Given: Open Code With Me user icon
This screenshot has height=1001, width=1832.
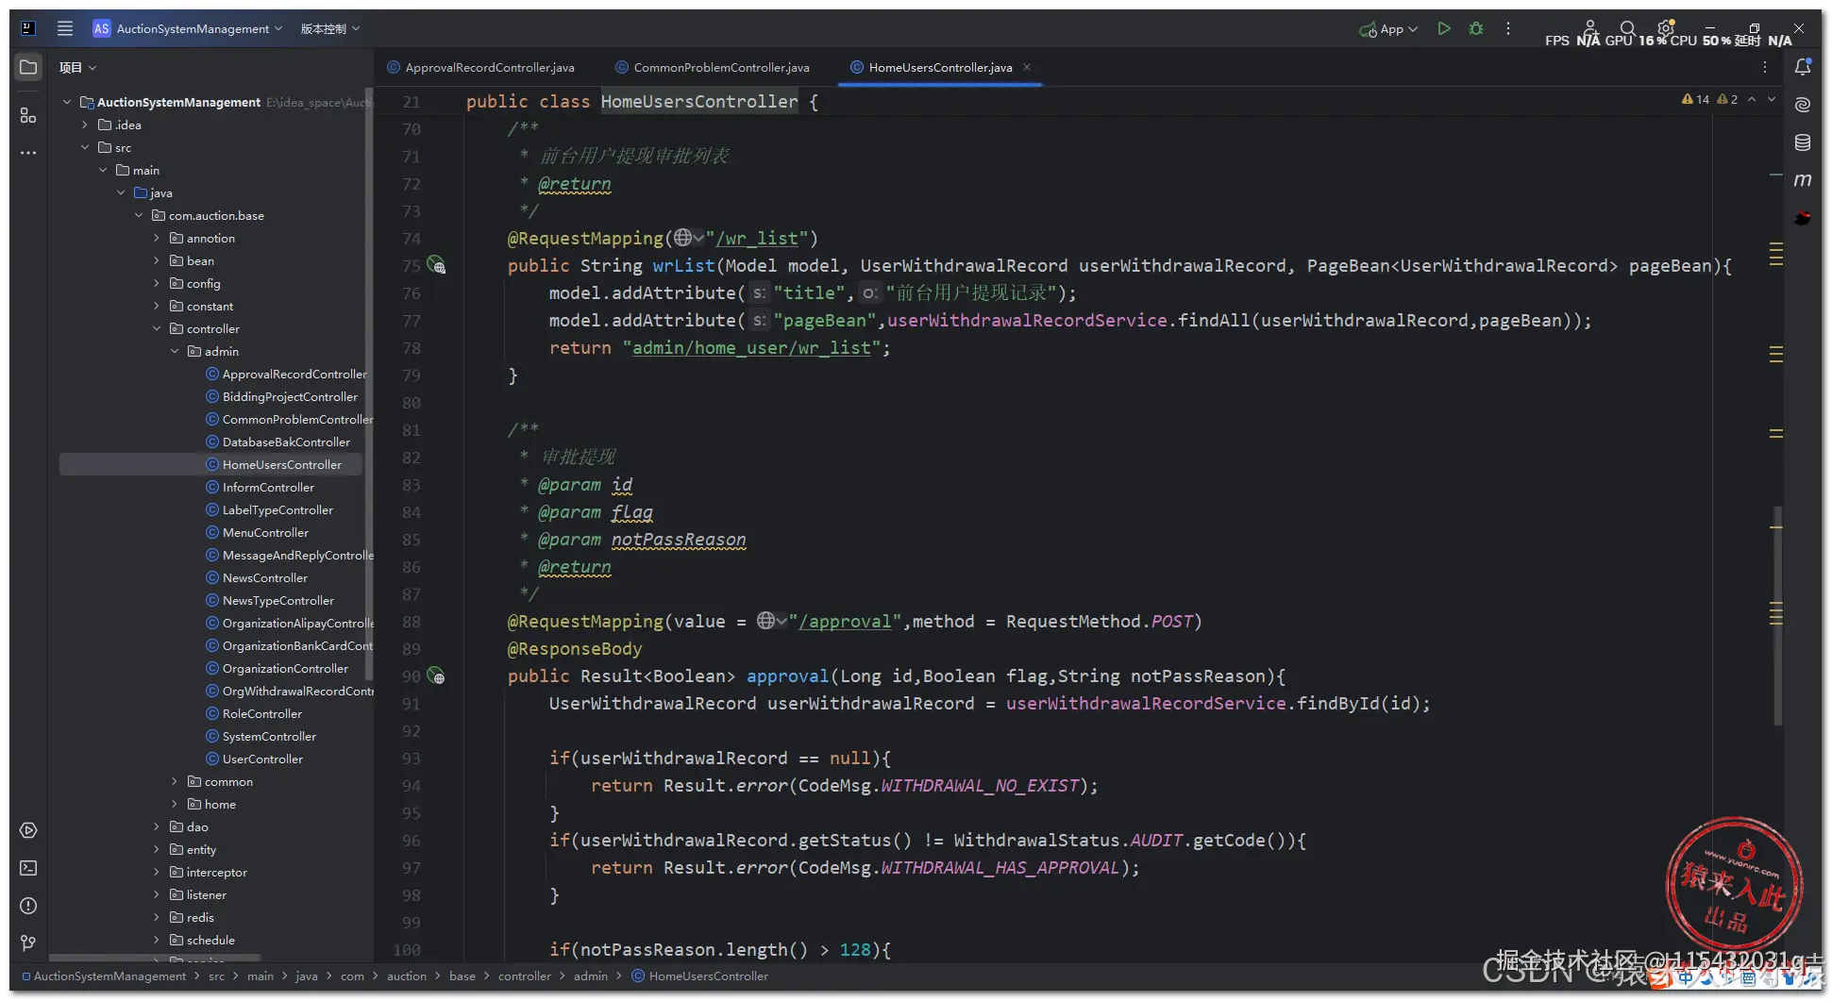Looking at the screenshot, I should pos(1590,27).
